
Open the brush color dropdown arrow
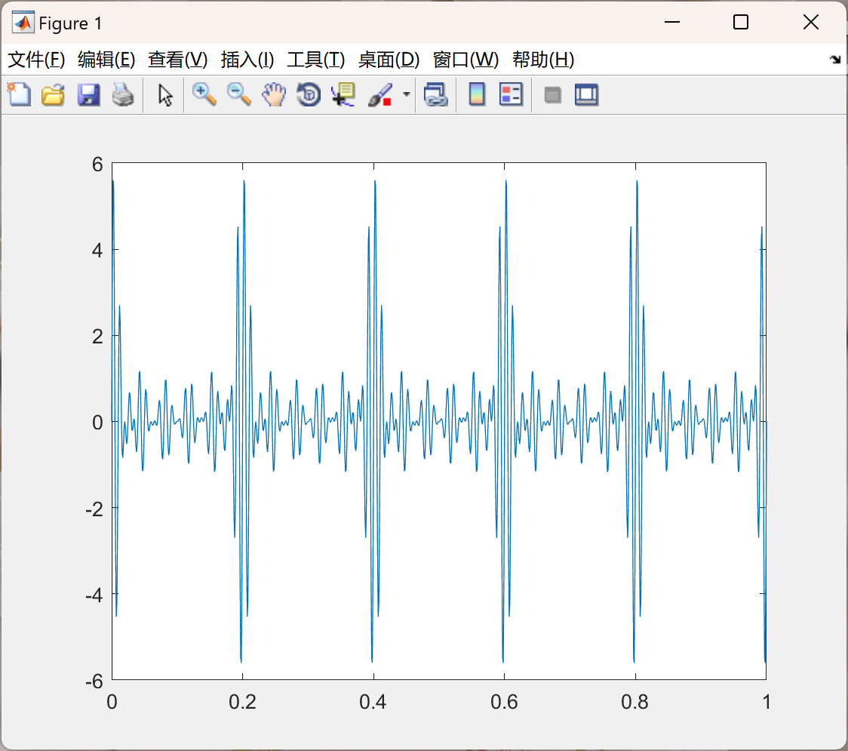[x=406, y=94]
